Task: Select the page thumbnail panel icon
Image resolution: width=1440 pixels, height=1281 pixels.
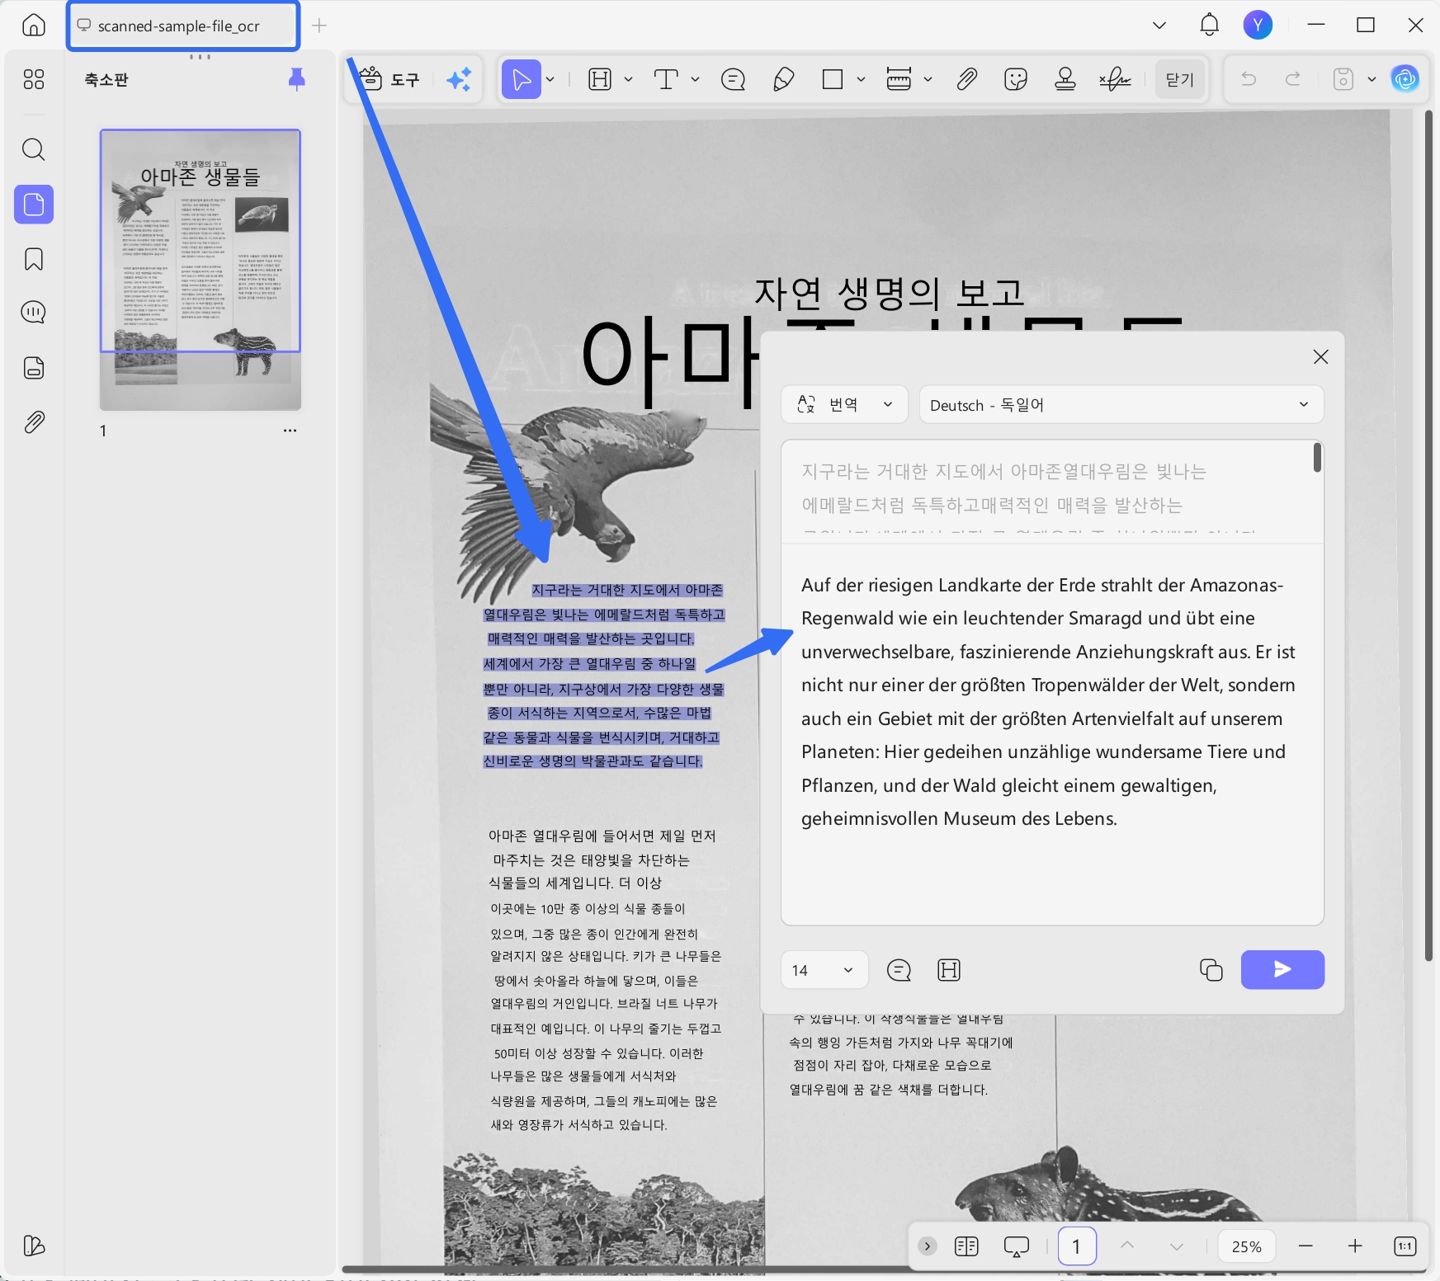Action: click(34, 204)
